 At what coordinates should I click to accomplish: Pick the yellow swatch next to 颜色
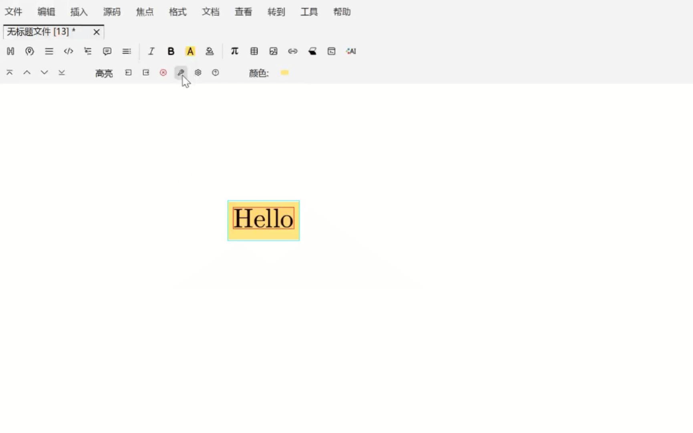click(x=285, y=73)
